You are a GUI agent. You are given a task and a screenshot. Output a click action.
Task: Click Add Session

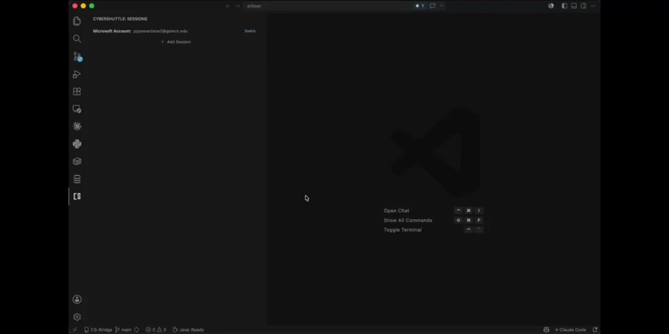(x=176, y=42)
